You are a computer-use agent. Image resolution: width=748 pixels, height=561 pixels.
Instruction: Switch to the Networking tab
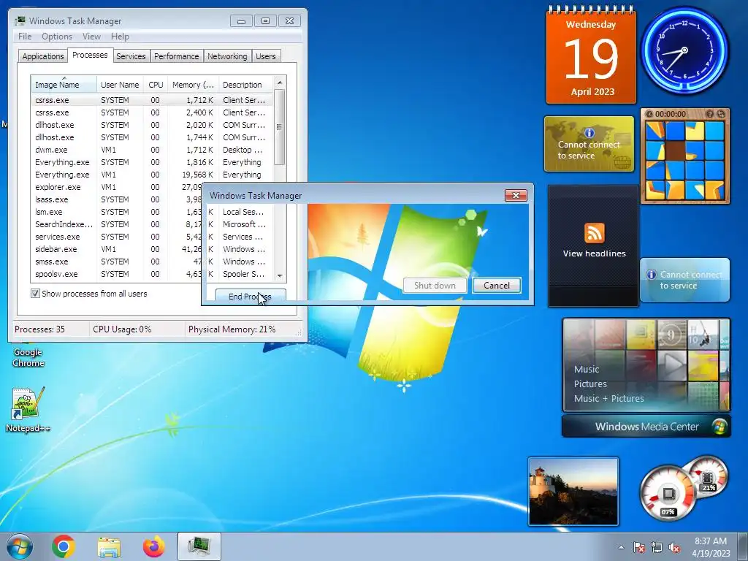(x=227, y=56)
